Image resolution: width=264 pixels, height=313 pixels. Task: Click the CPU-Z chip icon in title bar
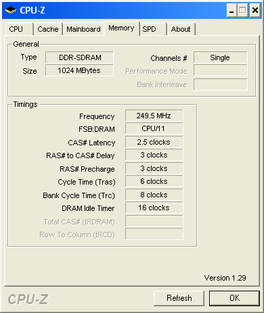[10, 10]
